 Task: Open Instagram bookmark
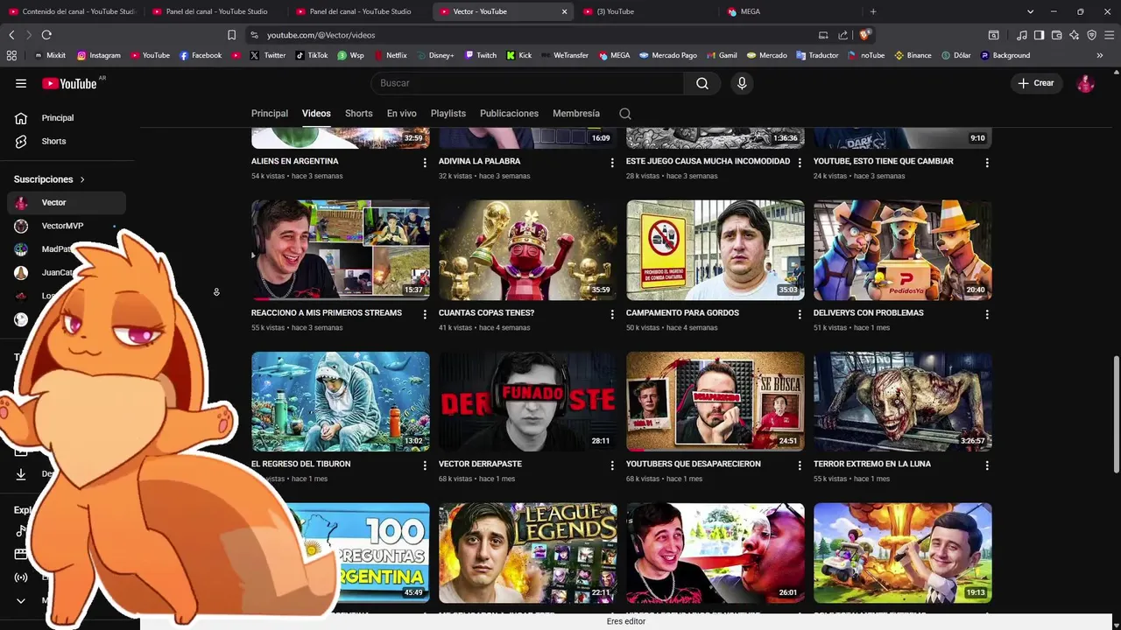point(98,55)
